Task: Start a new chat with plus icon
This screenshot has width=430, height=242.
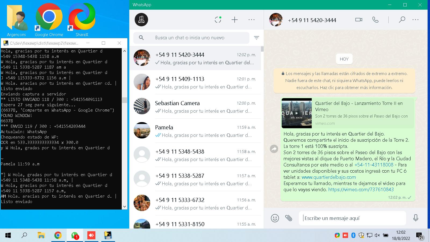Action: click(235, 20)
